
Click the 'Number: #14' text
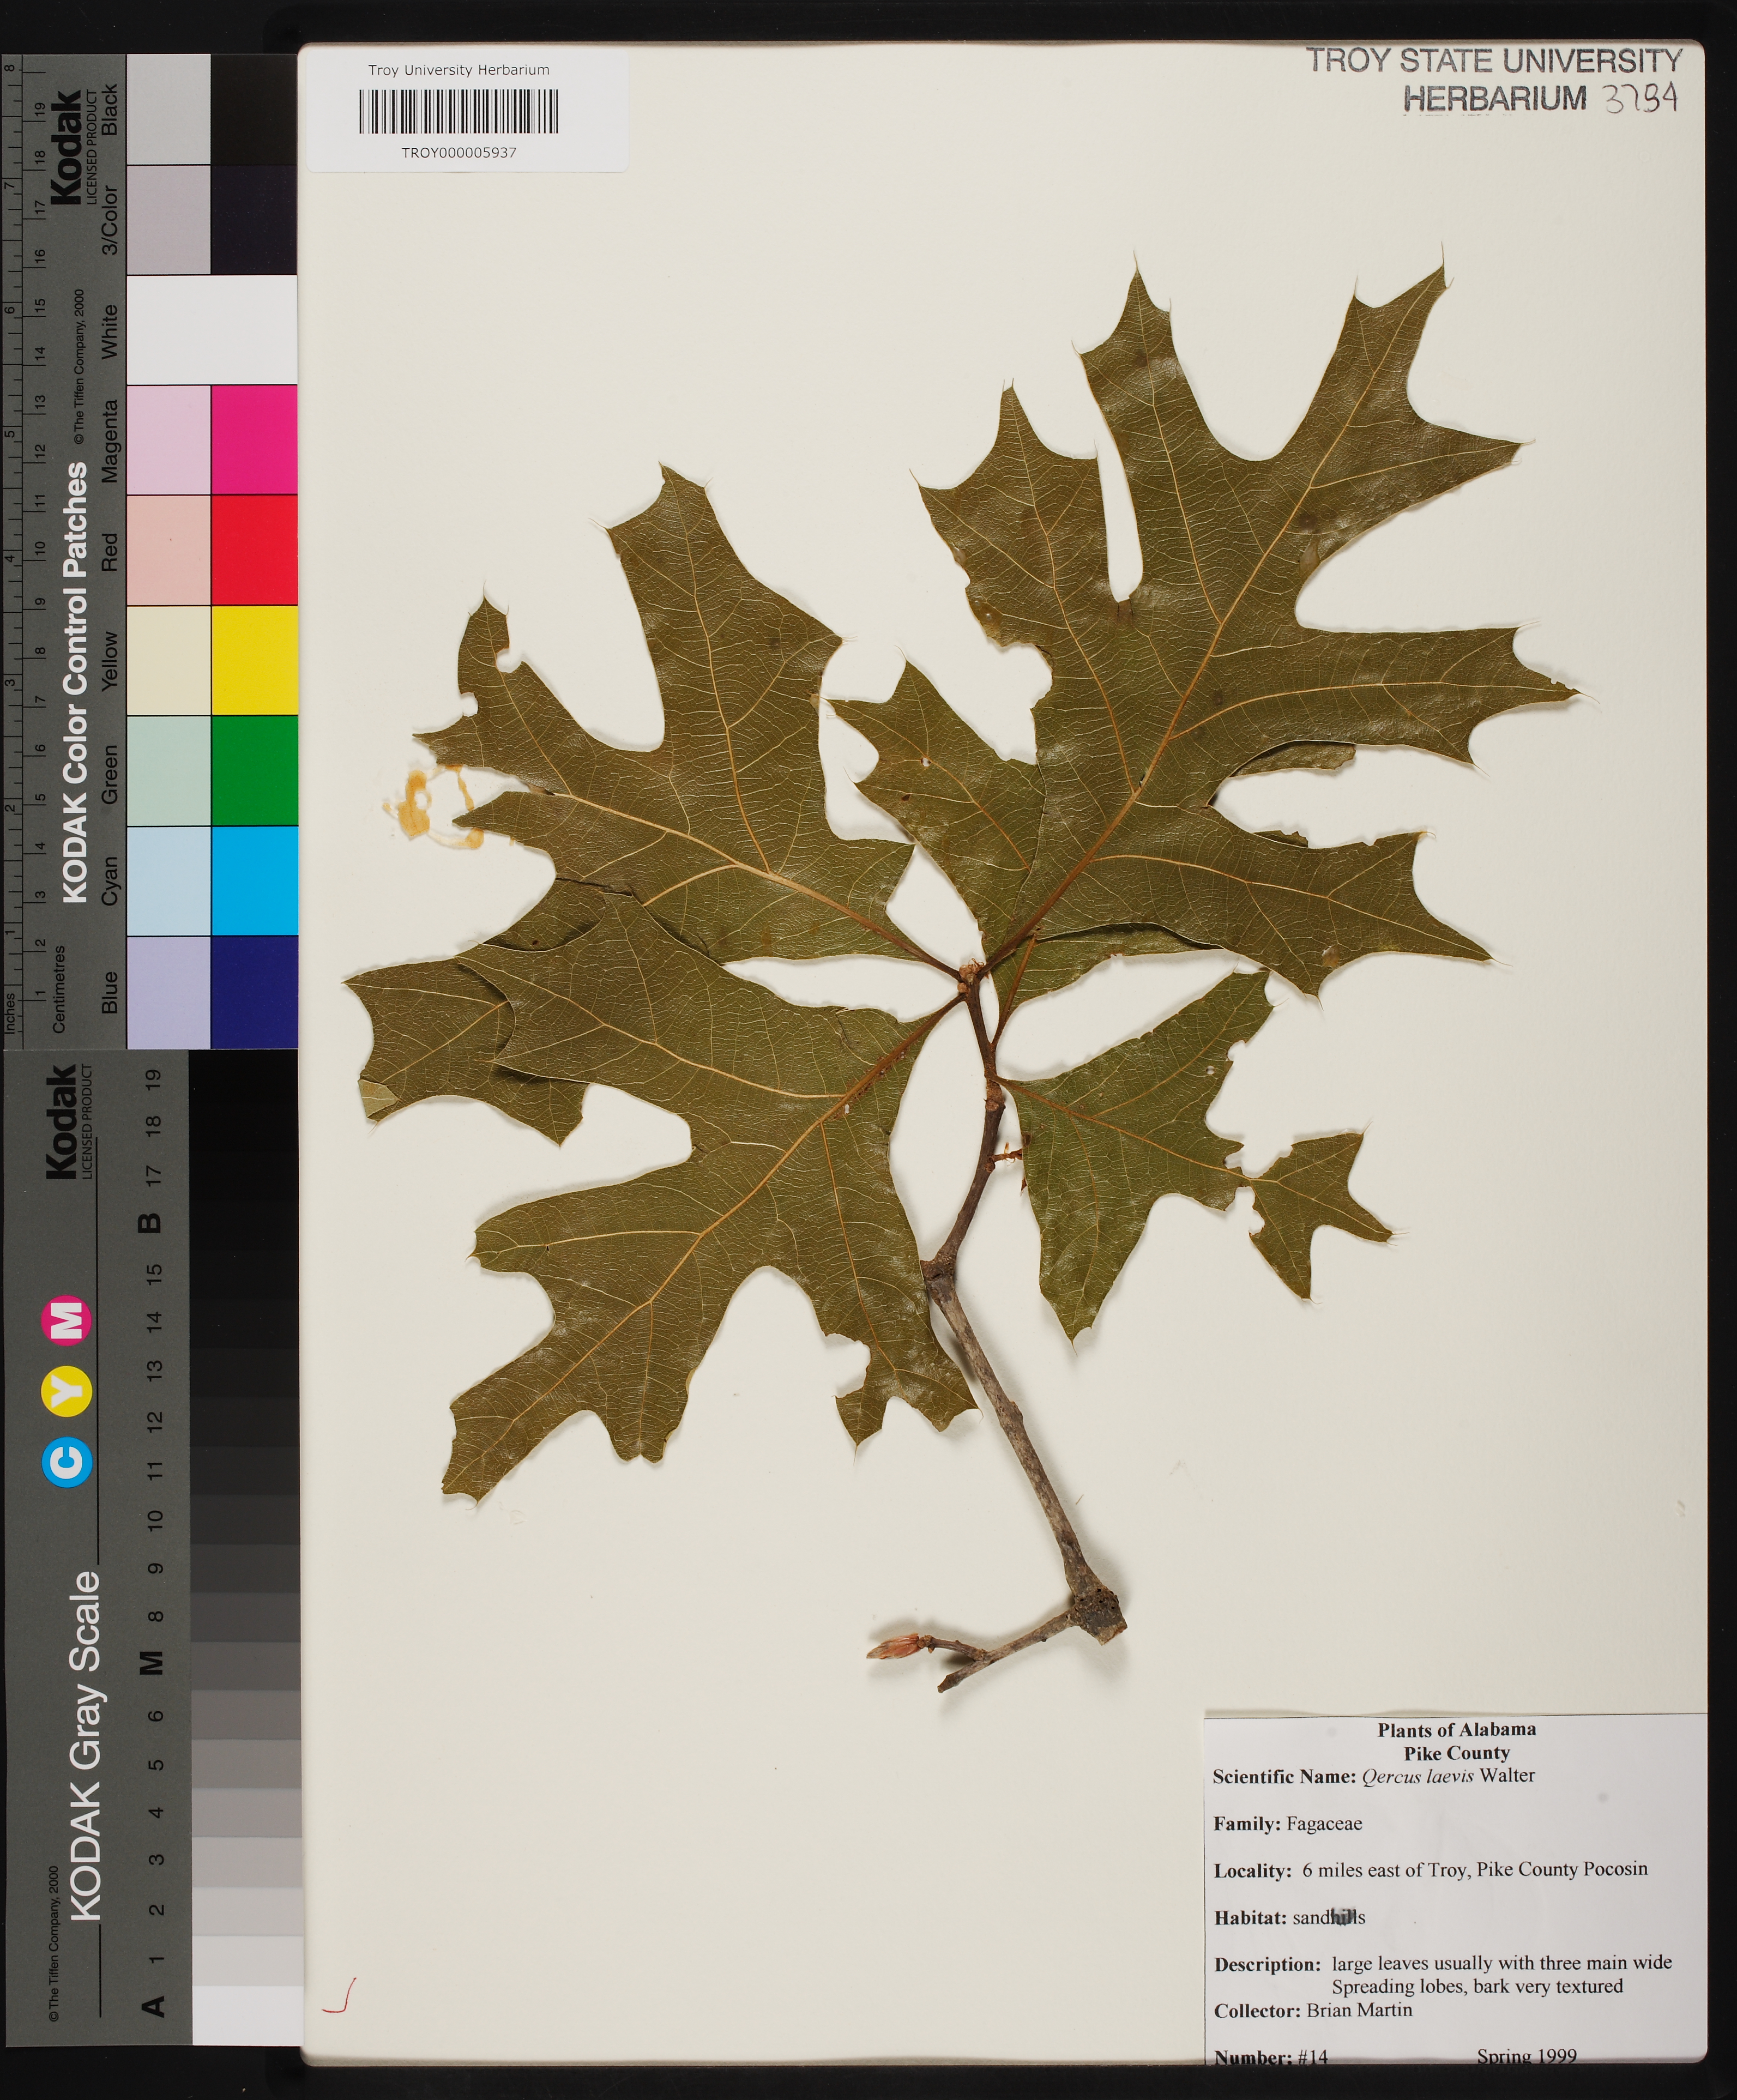(1271, 2057)
